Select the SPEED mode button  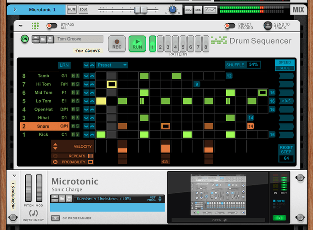coord(285,63)
